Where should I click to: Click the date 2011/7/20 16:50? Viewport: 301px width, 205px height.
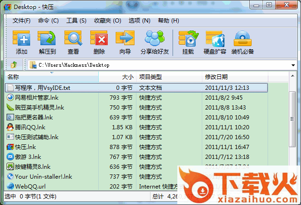pos(227,137)
